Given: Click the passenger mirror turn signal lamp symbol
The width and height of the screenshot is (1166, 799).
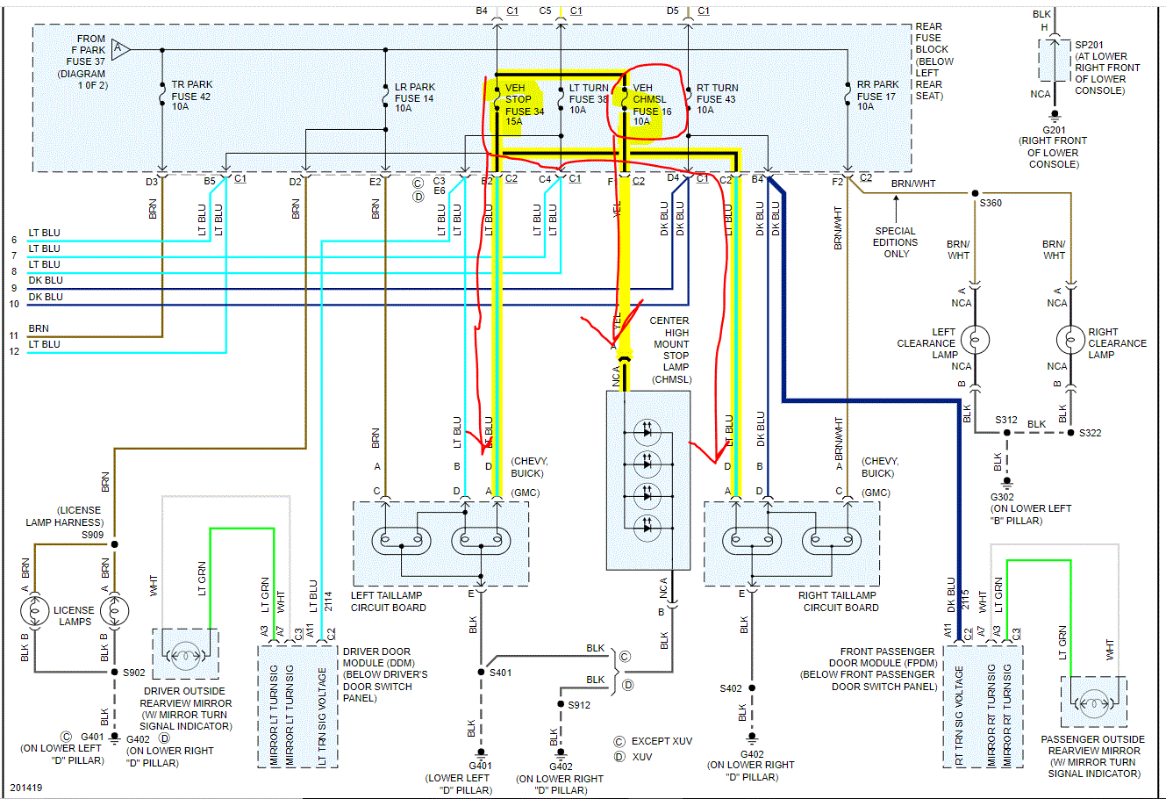Looking at the screenshot, I should point(1093,702).
